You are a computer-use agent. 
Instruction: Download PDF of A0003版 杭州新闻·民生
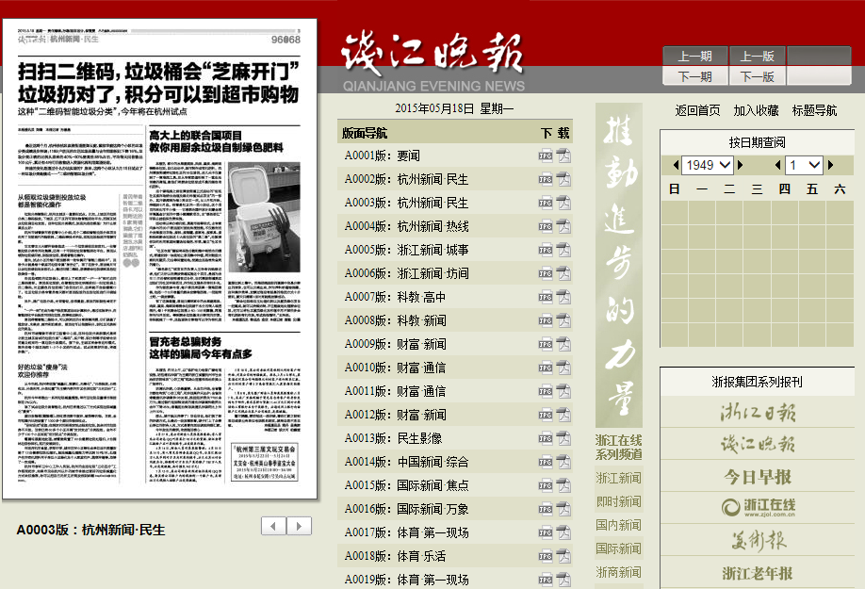563,203
